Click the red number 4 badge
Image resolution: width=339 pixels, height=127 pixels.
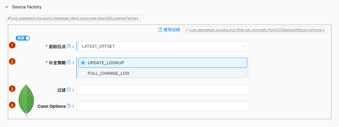pyautogui.click(x=12, y=105)
